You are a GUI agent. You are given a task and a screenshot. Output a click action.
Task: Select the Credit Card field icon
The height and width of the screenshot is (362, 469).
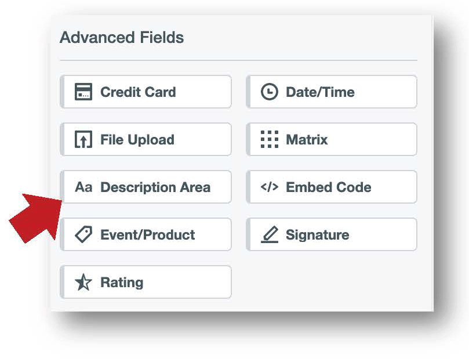[x=83, y=91]
